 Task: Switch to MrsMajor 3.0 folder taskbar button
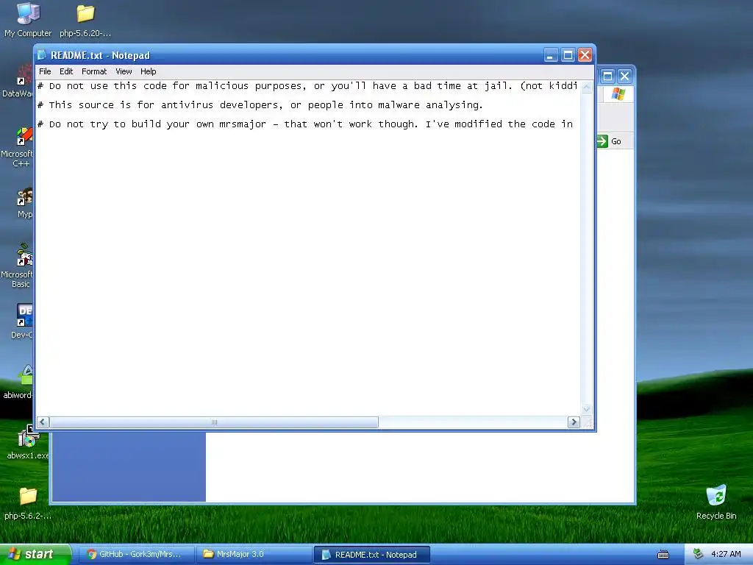254,554
